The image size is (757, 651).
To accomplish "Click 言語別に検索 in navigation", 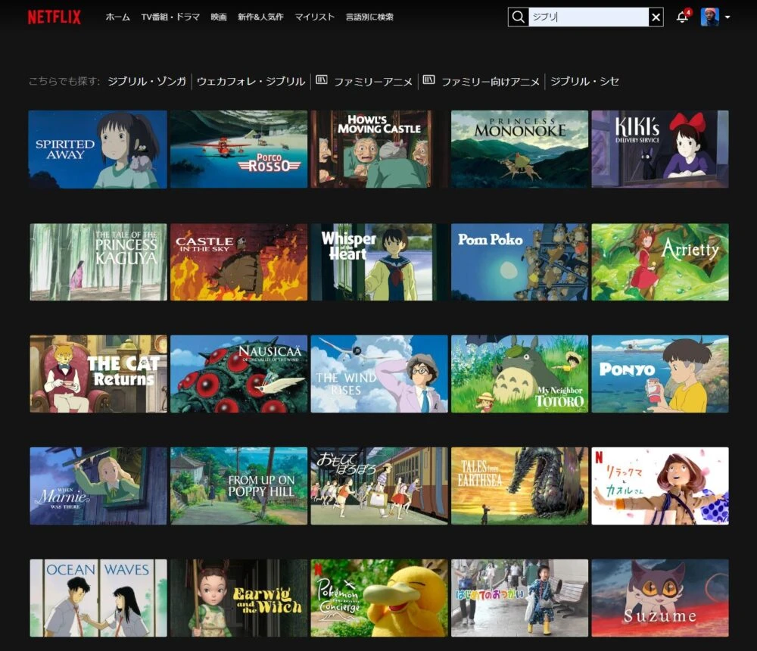I will [x=369, y=17].
